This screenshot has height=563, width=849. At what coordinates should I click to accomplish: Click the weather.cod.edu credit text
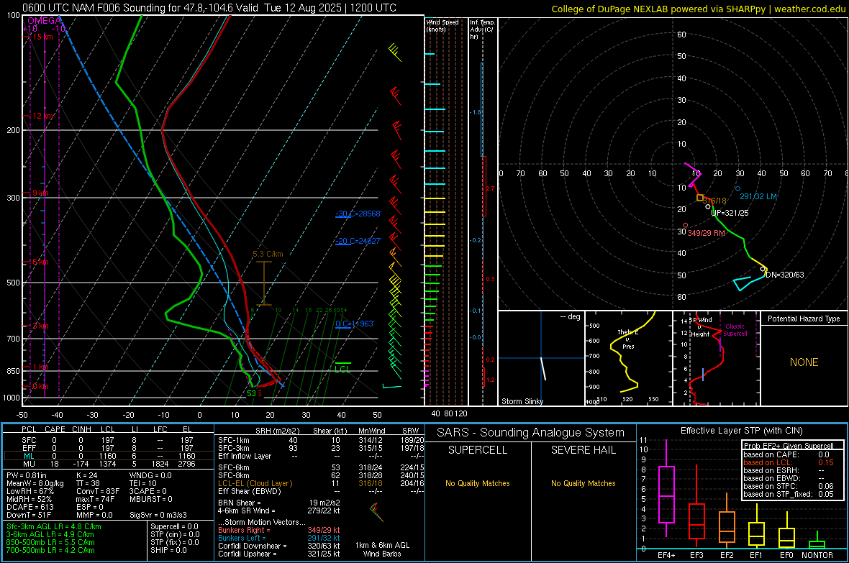click(809, 9)
